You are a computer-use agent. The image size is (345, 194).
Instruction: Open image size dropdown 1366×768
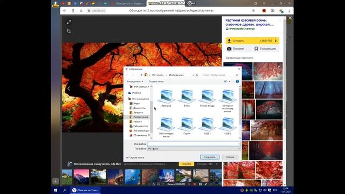[x=268, y=41]
